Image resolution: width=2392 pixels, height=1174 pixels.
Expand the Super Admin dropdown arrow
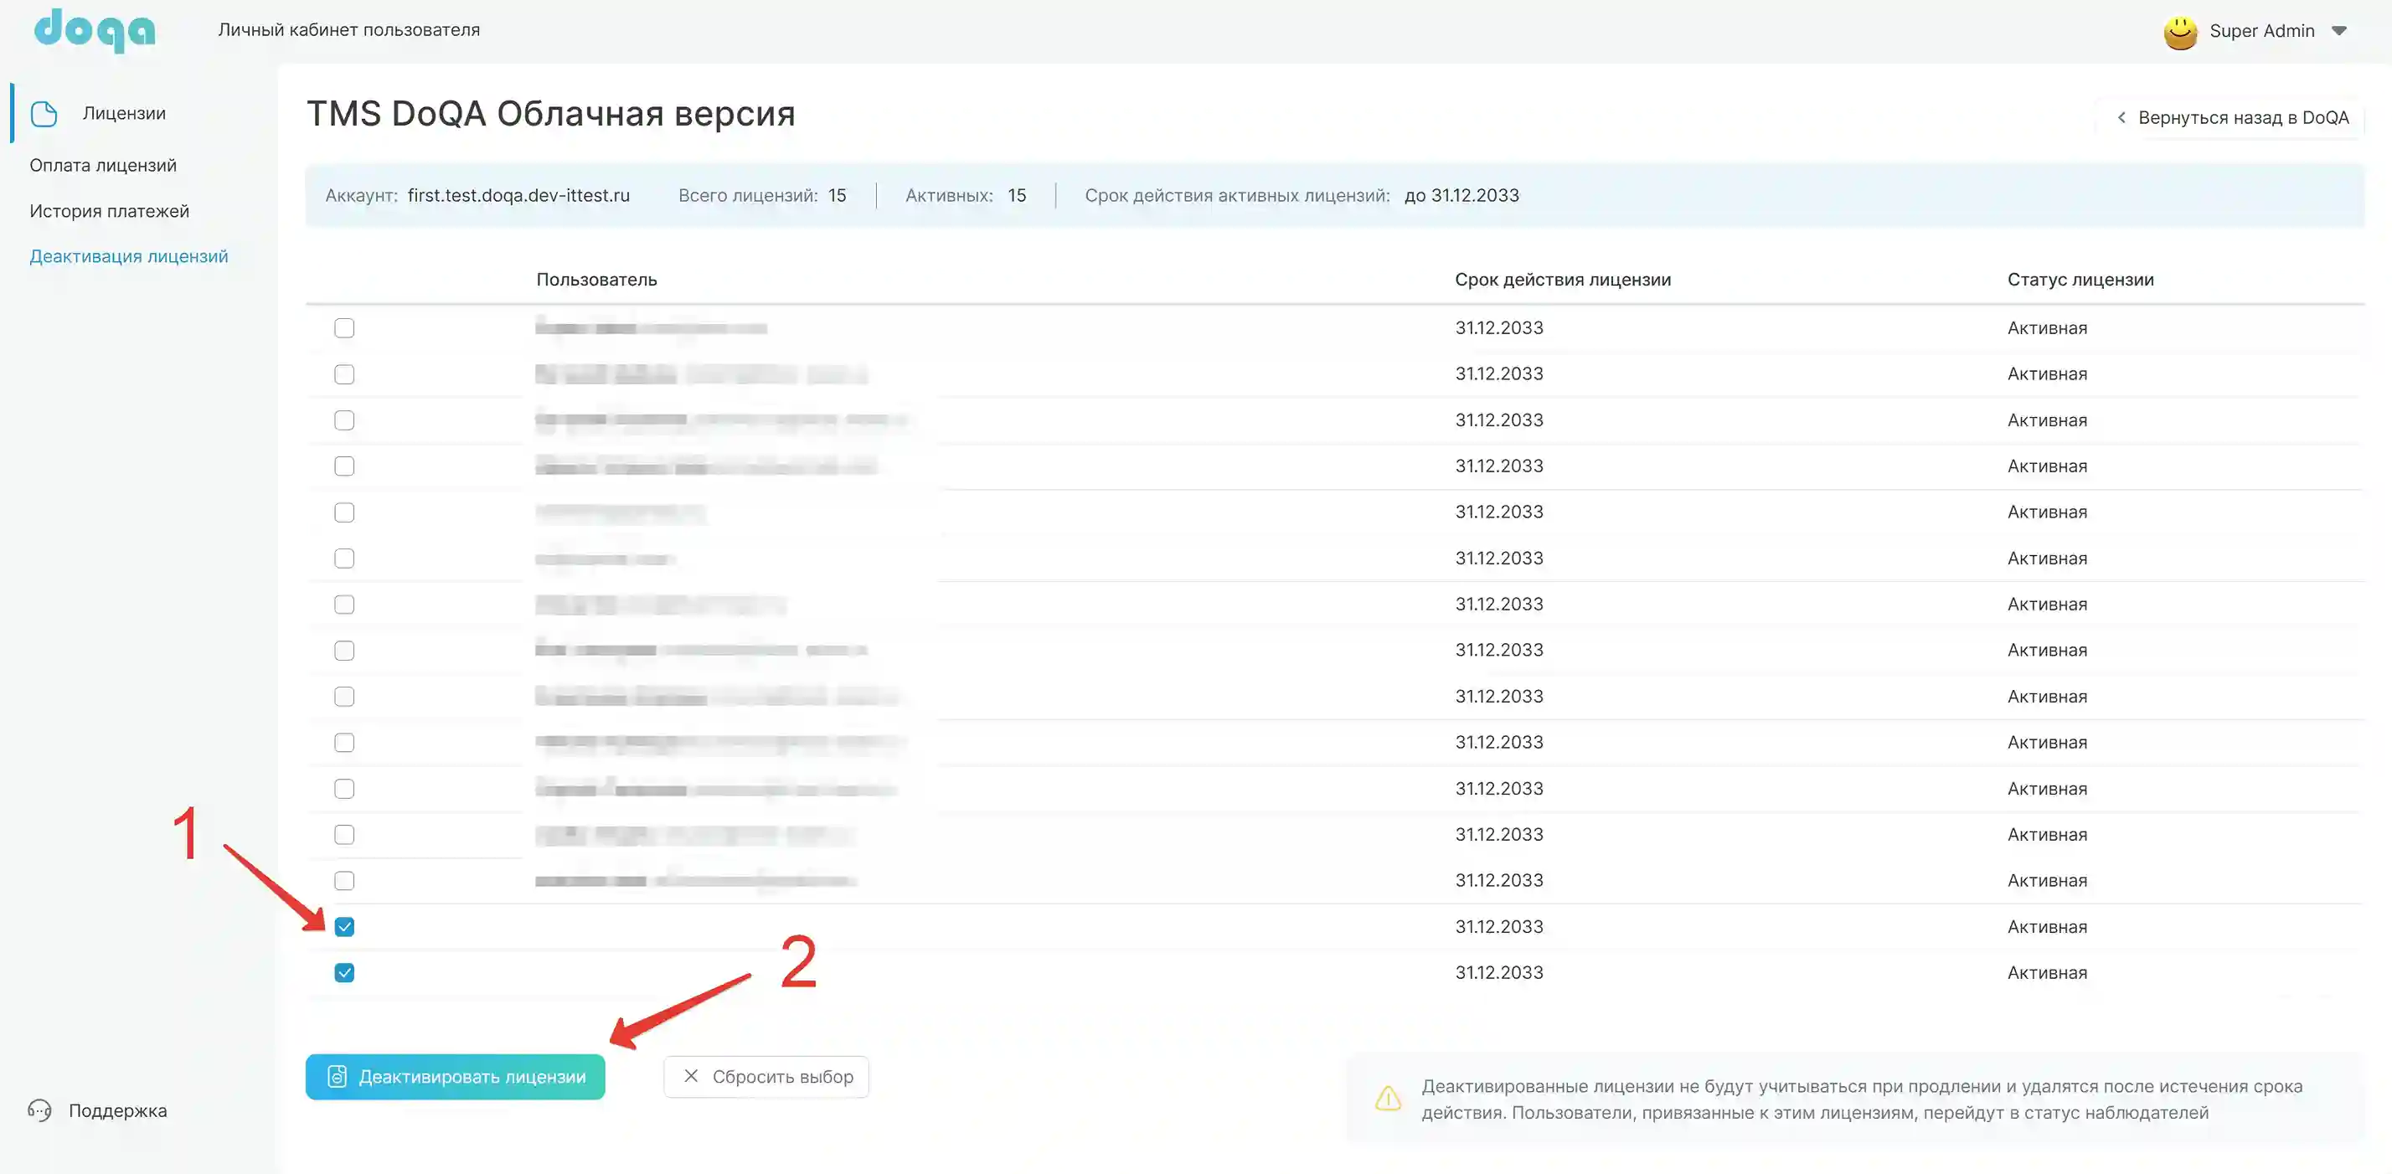point(2339,31)
